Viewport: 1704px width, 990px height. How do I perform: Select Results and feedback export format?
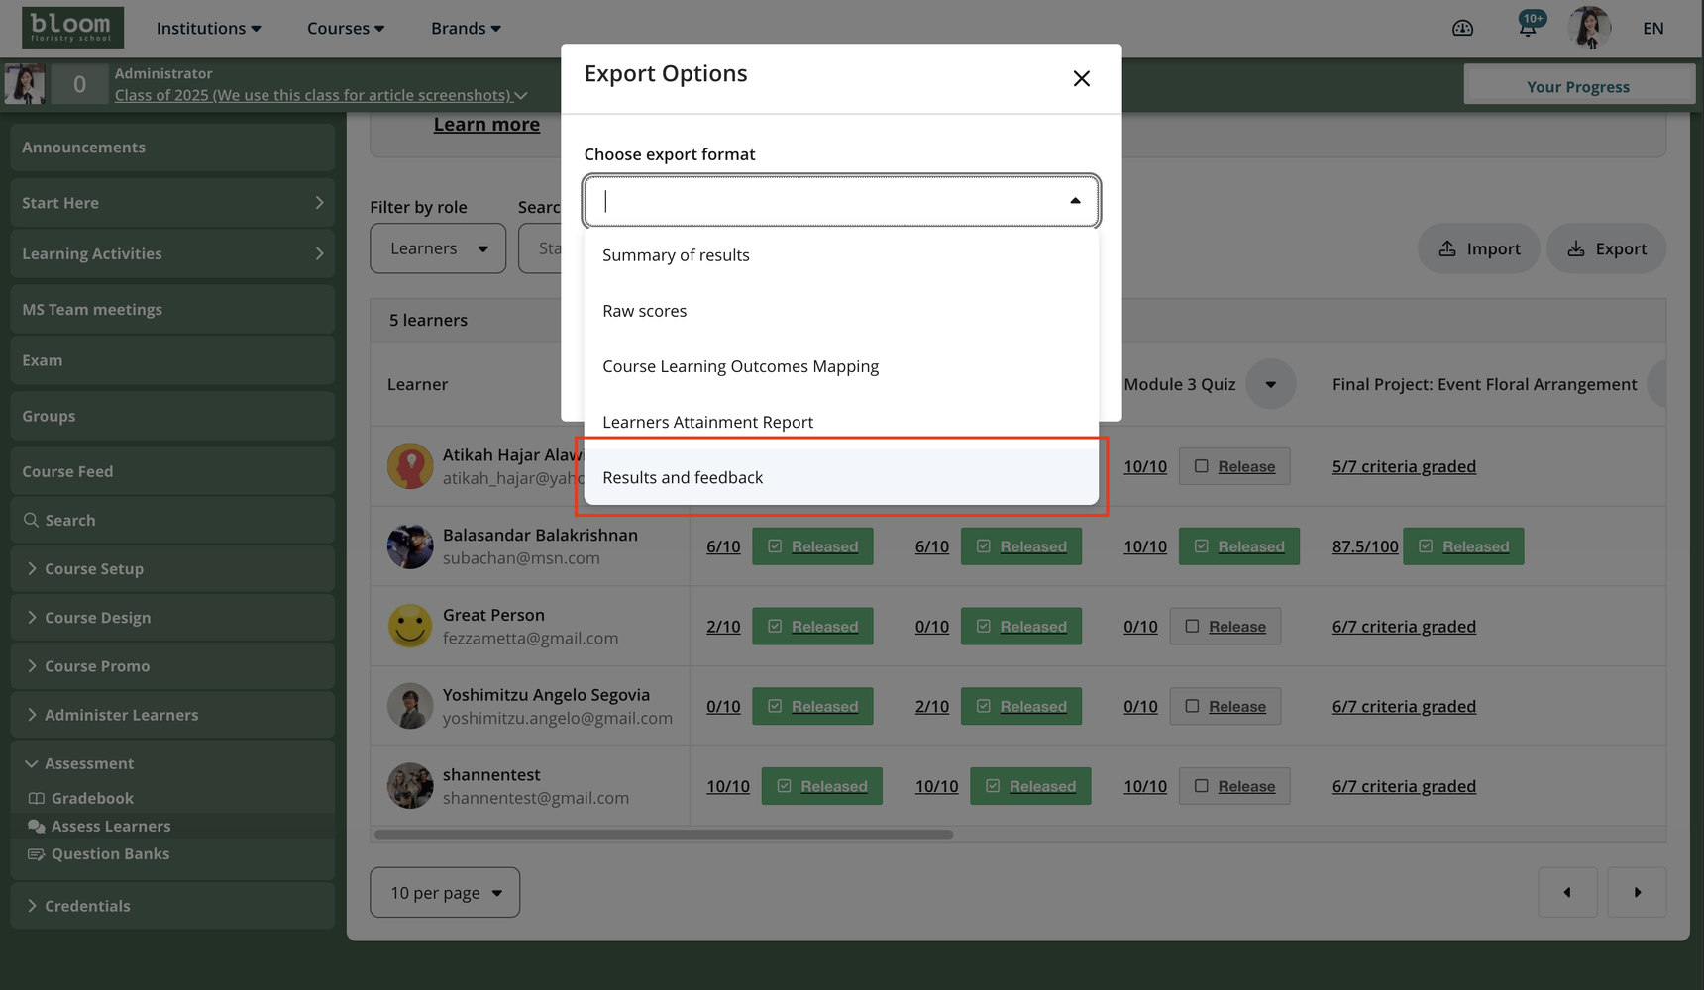click(683, 477)
